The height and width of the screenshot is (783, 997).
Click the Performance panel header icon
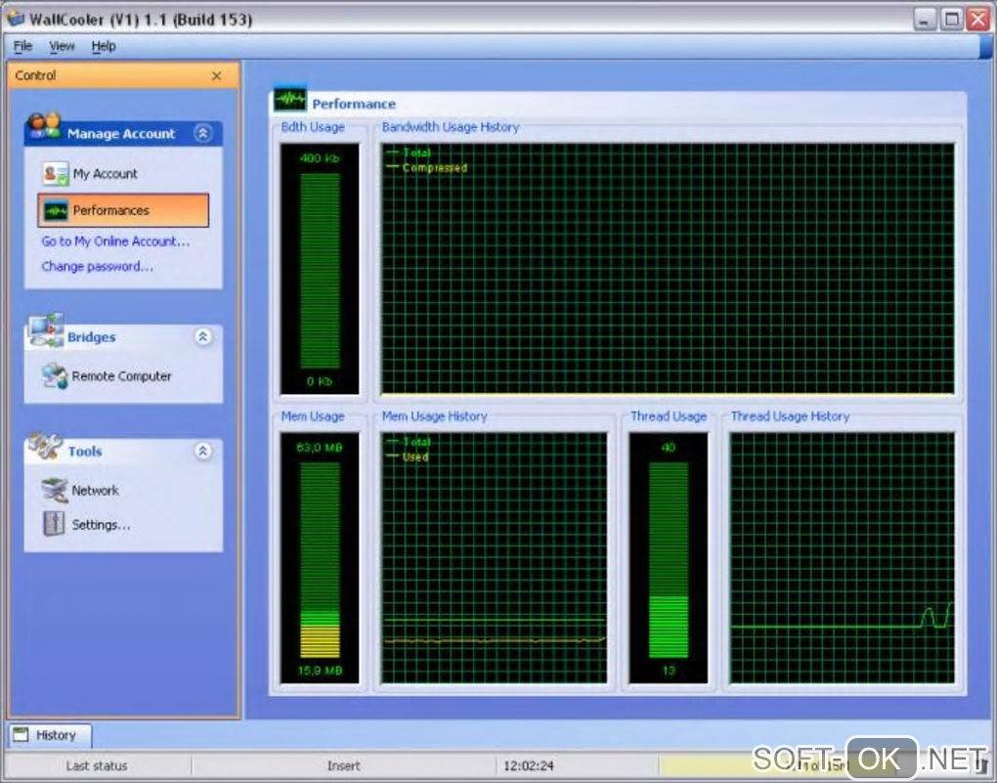click(x=290, y=99)
